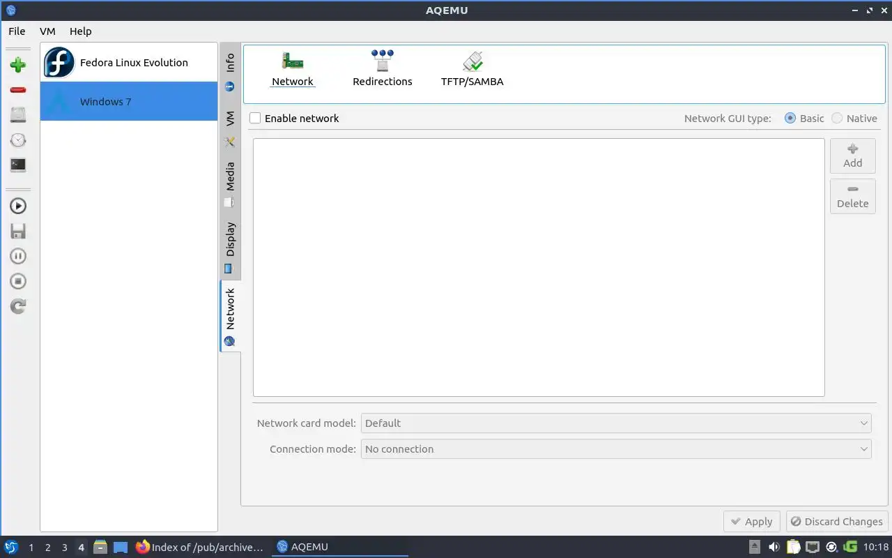
Task: Click the green G tray icon
Action: tap(850, 547)
